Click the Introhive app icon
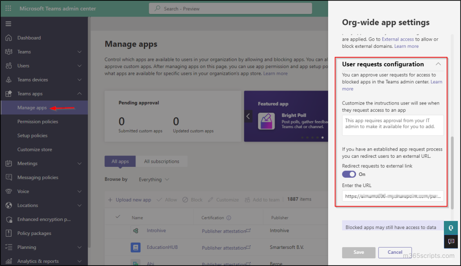The width and height of the screenshot is (461, 266). point(136,230)
